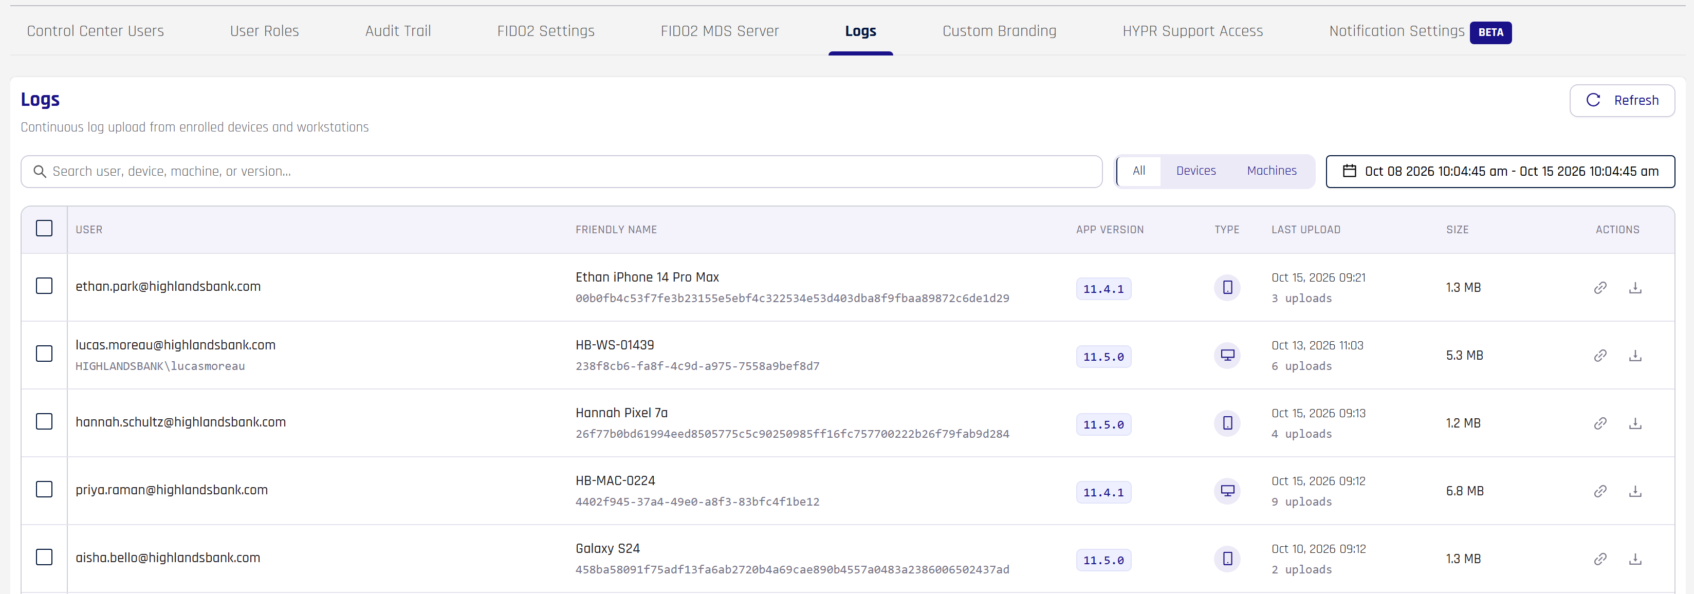
Task: Open the Audit Trail tab
Action: coord(398,31)
